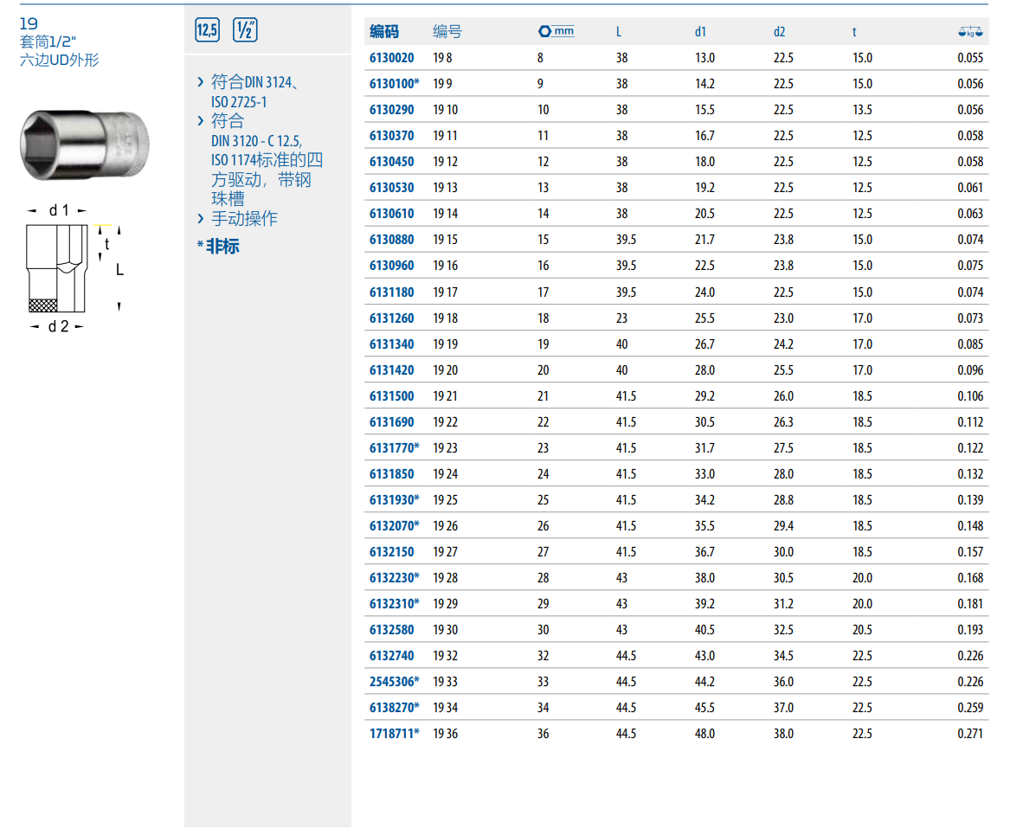1010x829 pixels.
Task: Click the d2 column header
Action: tap(779, 32)
